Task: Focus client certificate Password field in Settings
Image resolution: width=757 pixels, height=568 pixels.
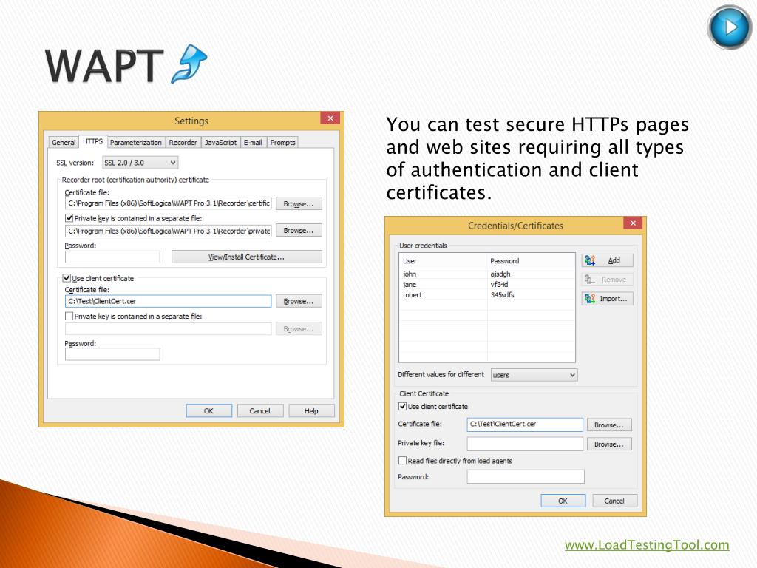Action: [112, 354]
